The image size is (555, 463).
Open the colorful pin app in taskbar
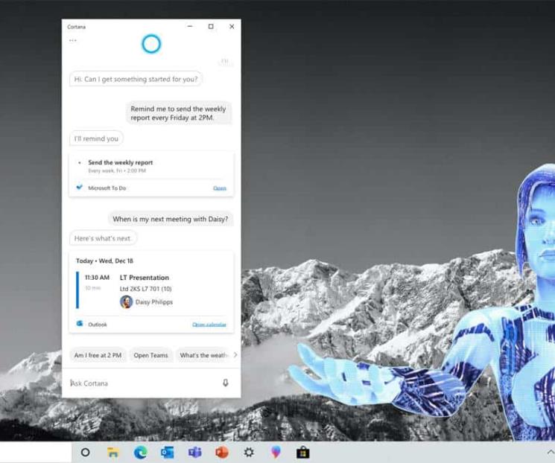(x=276, y=452)
